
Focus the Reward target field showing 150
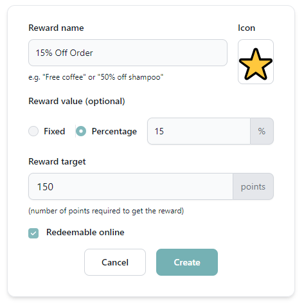(130, 186)
